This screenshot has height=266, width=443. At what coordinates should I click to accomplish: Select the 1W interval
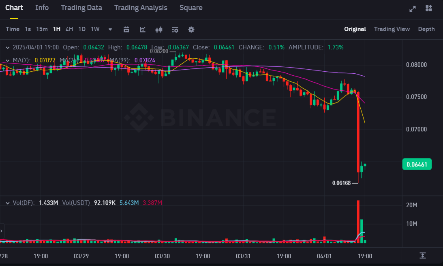click(95, 29)
